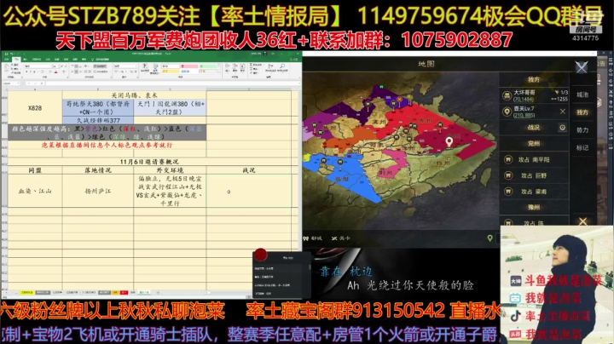Image resolution: width=614 pixels, height=344 pixels.
Task: Remove the 壶关Lv.7 marker with X
Action: (x=563, y=112)
